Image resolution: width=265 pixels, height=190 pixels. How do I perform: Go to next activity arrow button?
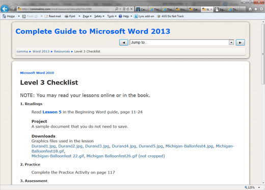click(x=240, y=42)
